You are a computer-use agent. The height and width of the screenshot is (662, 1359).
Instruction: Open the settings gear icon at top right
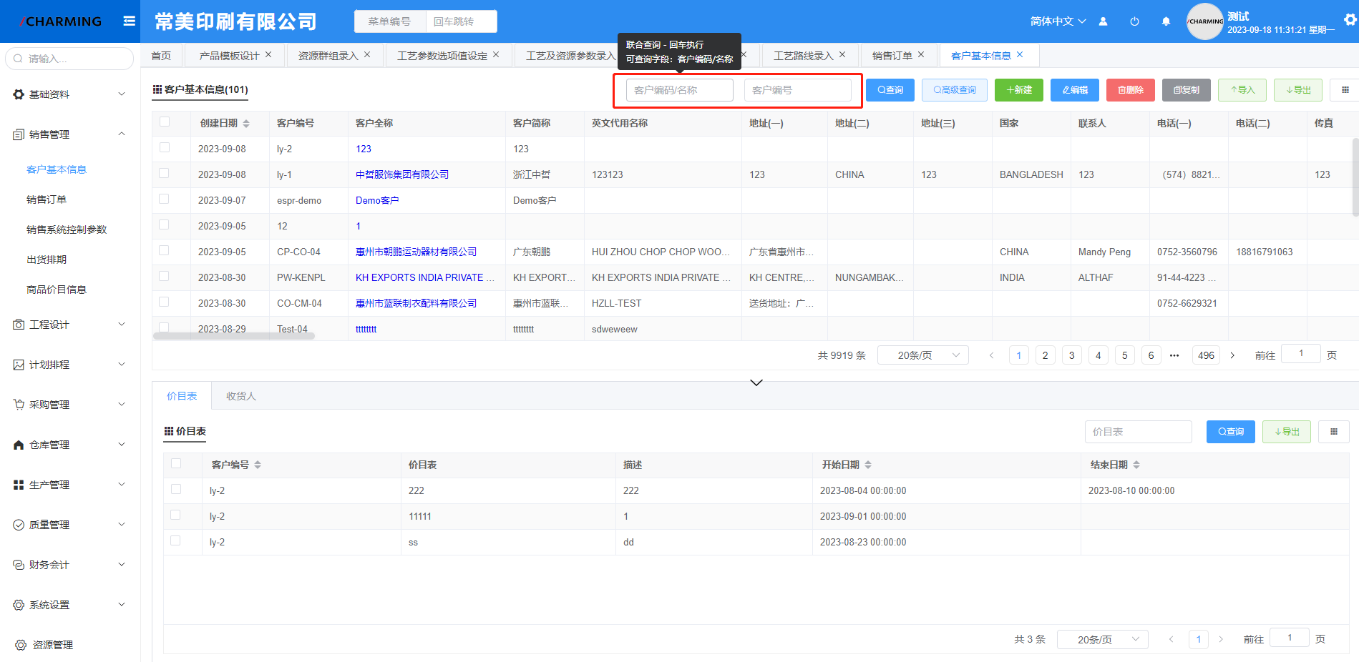[1350, 20]
